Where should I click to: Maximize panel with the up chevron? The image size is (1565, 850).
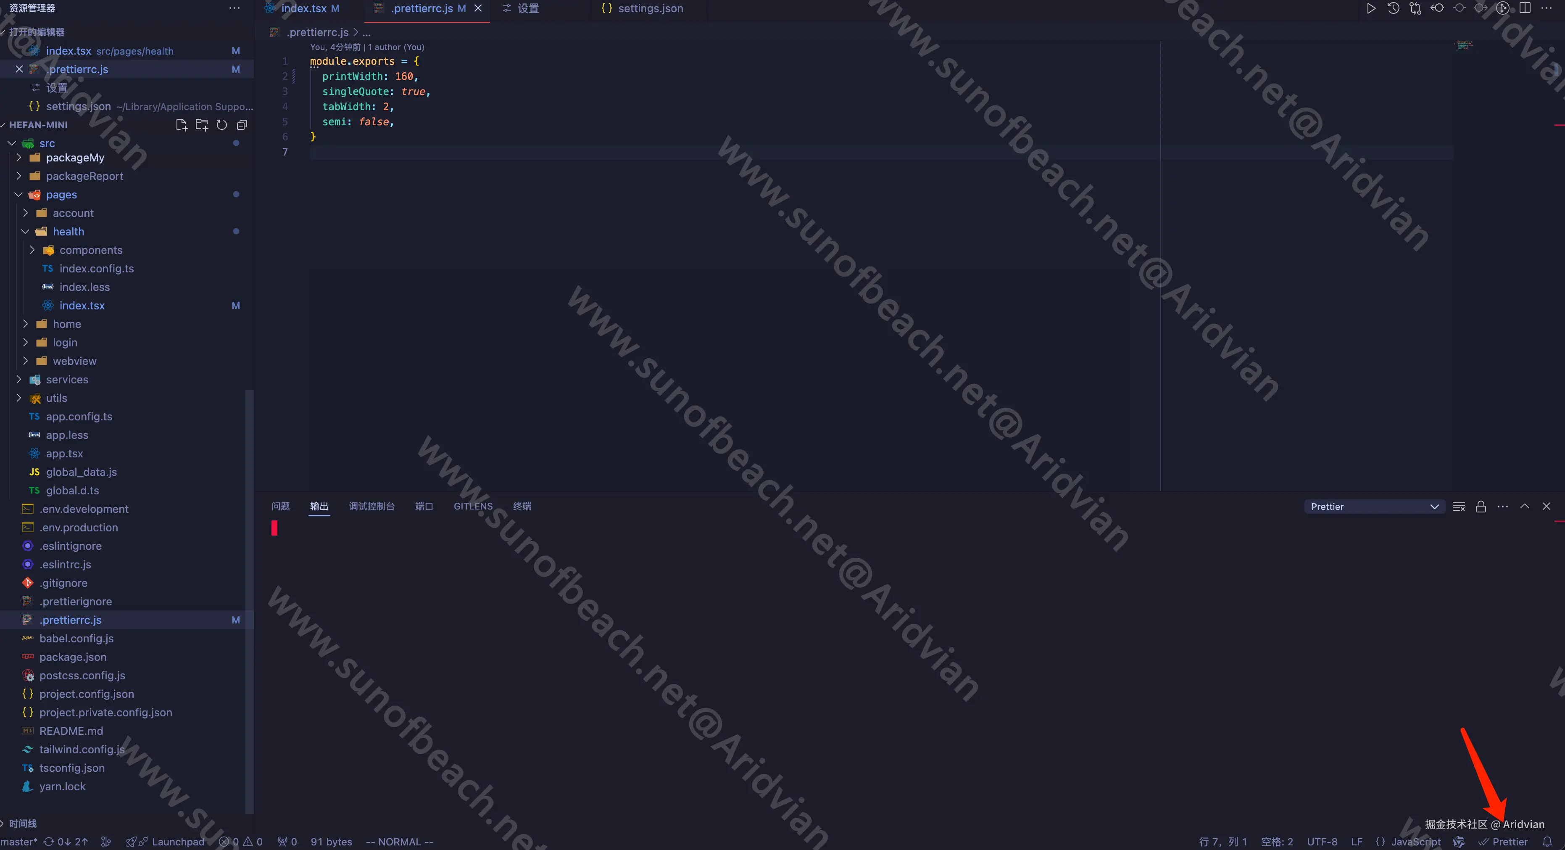[x=1524, y=506]
